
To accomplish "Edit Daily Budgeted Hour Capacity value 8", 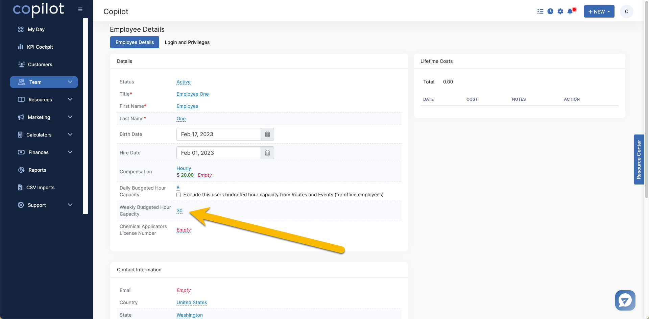I will point(178,188).
